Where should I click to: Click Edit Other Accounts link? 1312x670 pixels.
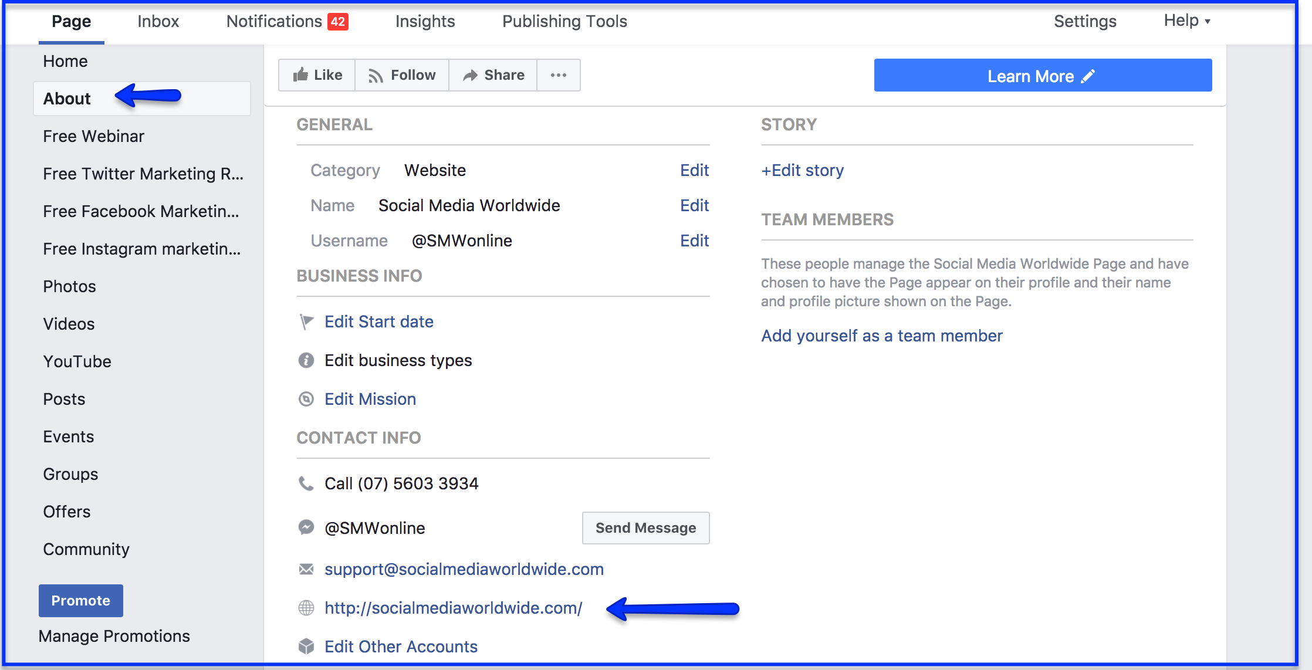tap(401, 647)
